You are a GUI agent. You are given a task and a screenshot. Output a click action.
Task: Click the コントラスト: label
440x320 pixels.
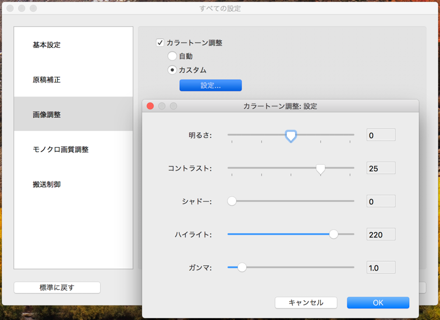tap(190, 169)
